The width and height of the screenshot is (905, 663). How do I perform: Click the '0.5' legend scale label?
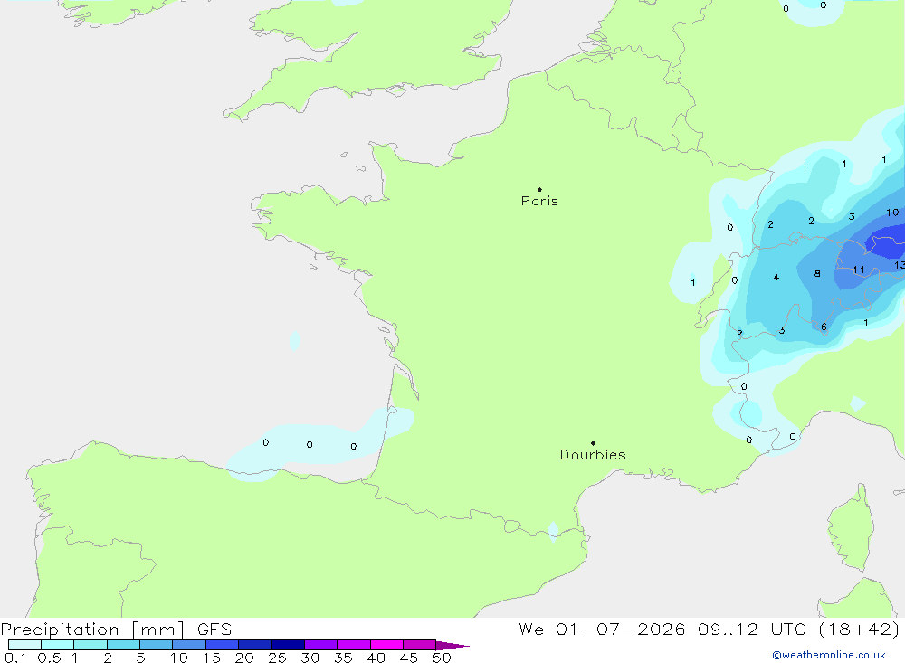[x=49, y=658]
